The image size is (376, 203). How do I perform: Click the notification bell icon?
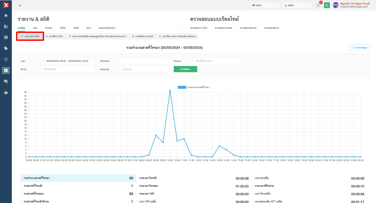[318, 5]
